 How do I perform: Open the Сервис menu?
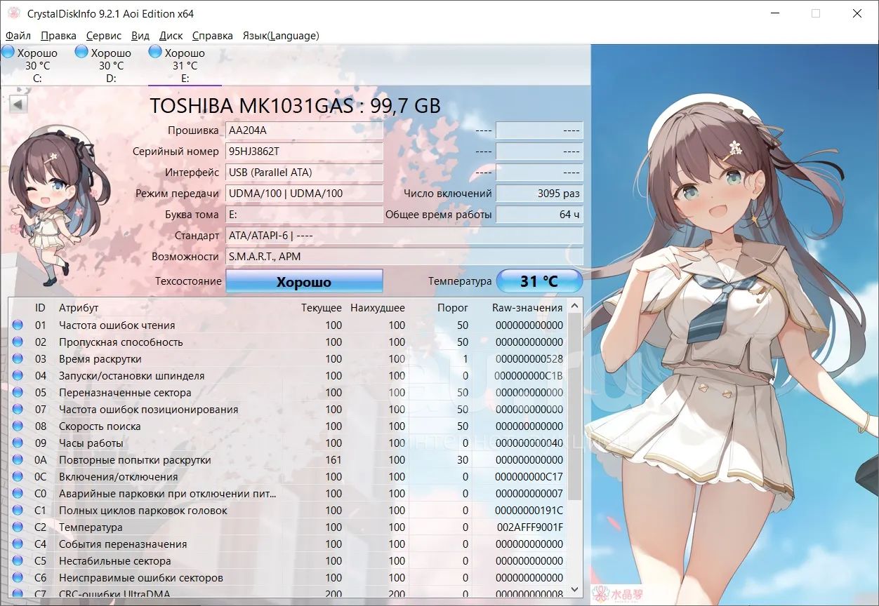coord(104,35)
